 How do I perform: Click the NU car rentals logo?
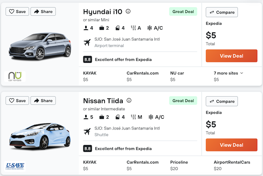point(15,77)
